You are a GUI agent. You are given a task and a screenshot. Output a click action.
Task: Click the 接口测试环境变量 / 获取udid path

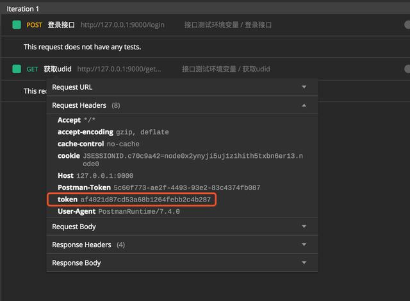(226, 69)
